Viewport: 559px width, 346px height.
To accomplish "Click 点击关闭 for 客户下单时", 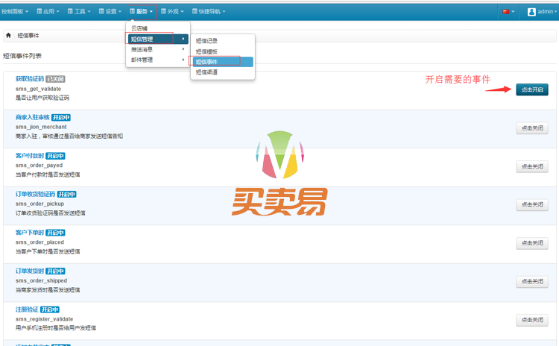I will point(532,243).
